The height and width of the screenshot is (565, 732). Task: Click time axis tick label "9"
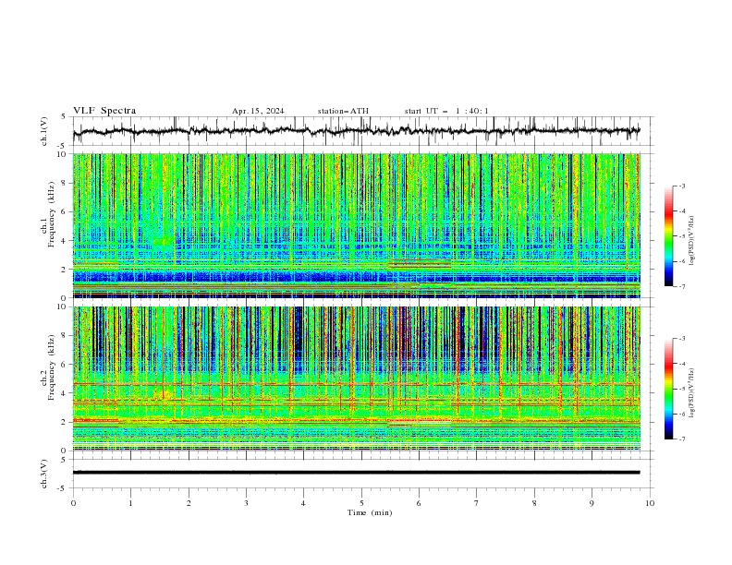592,503
